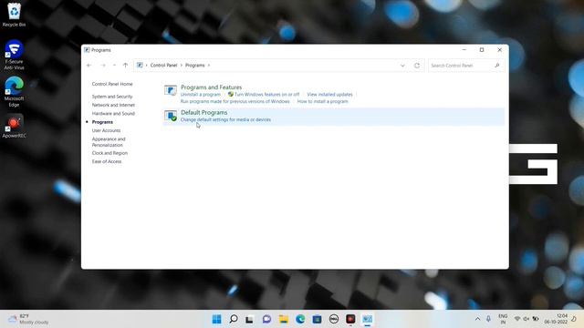Image resolution: width=584 pixels, height=328 pixels.
Task: Click the volume tray icon
Action: tap(526, 319)
